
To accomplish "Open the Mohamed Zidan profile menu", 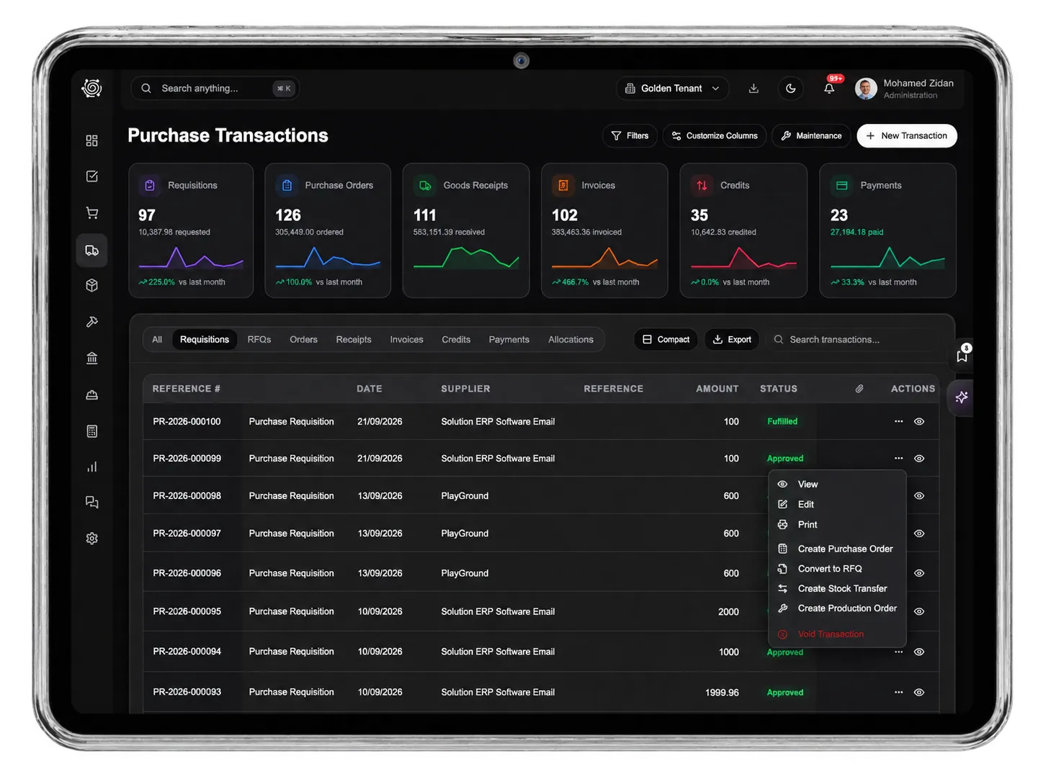I will pyautogui.click(x=905, y=89).
